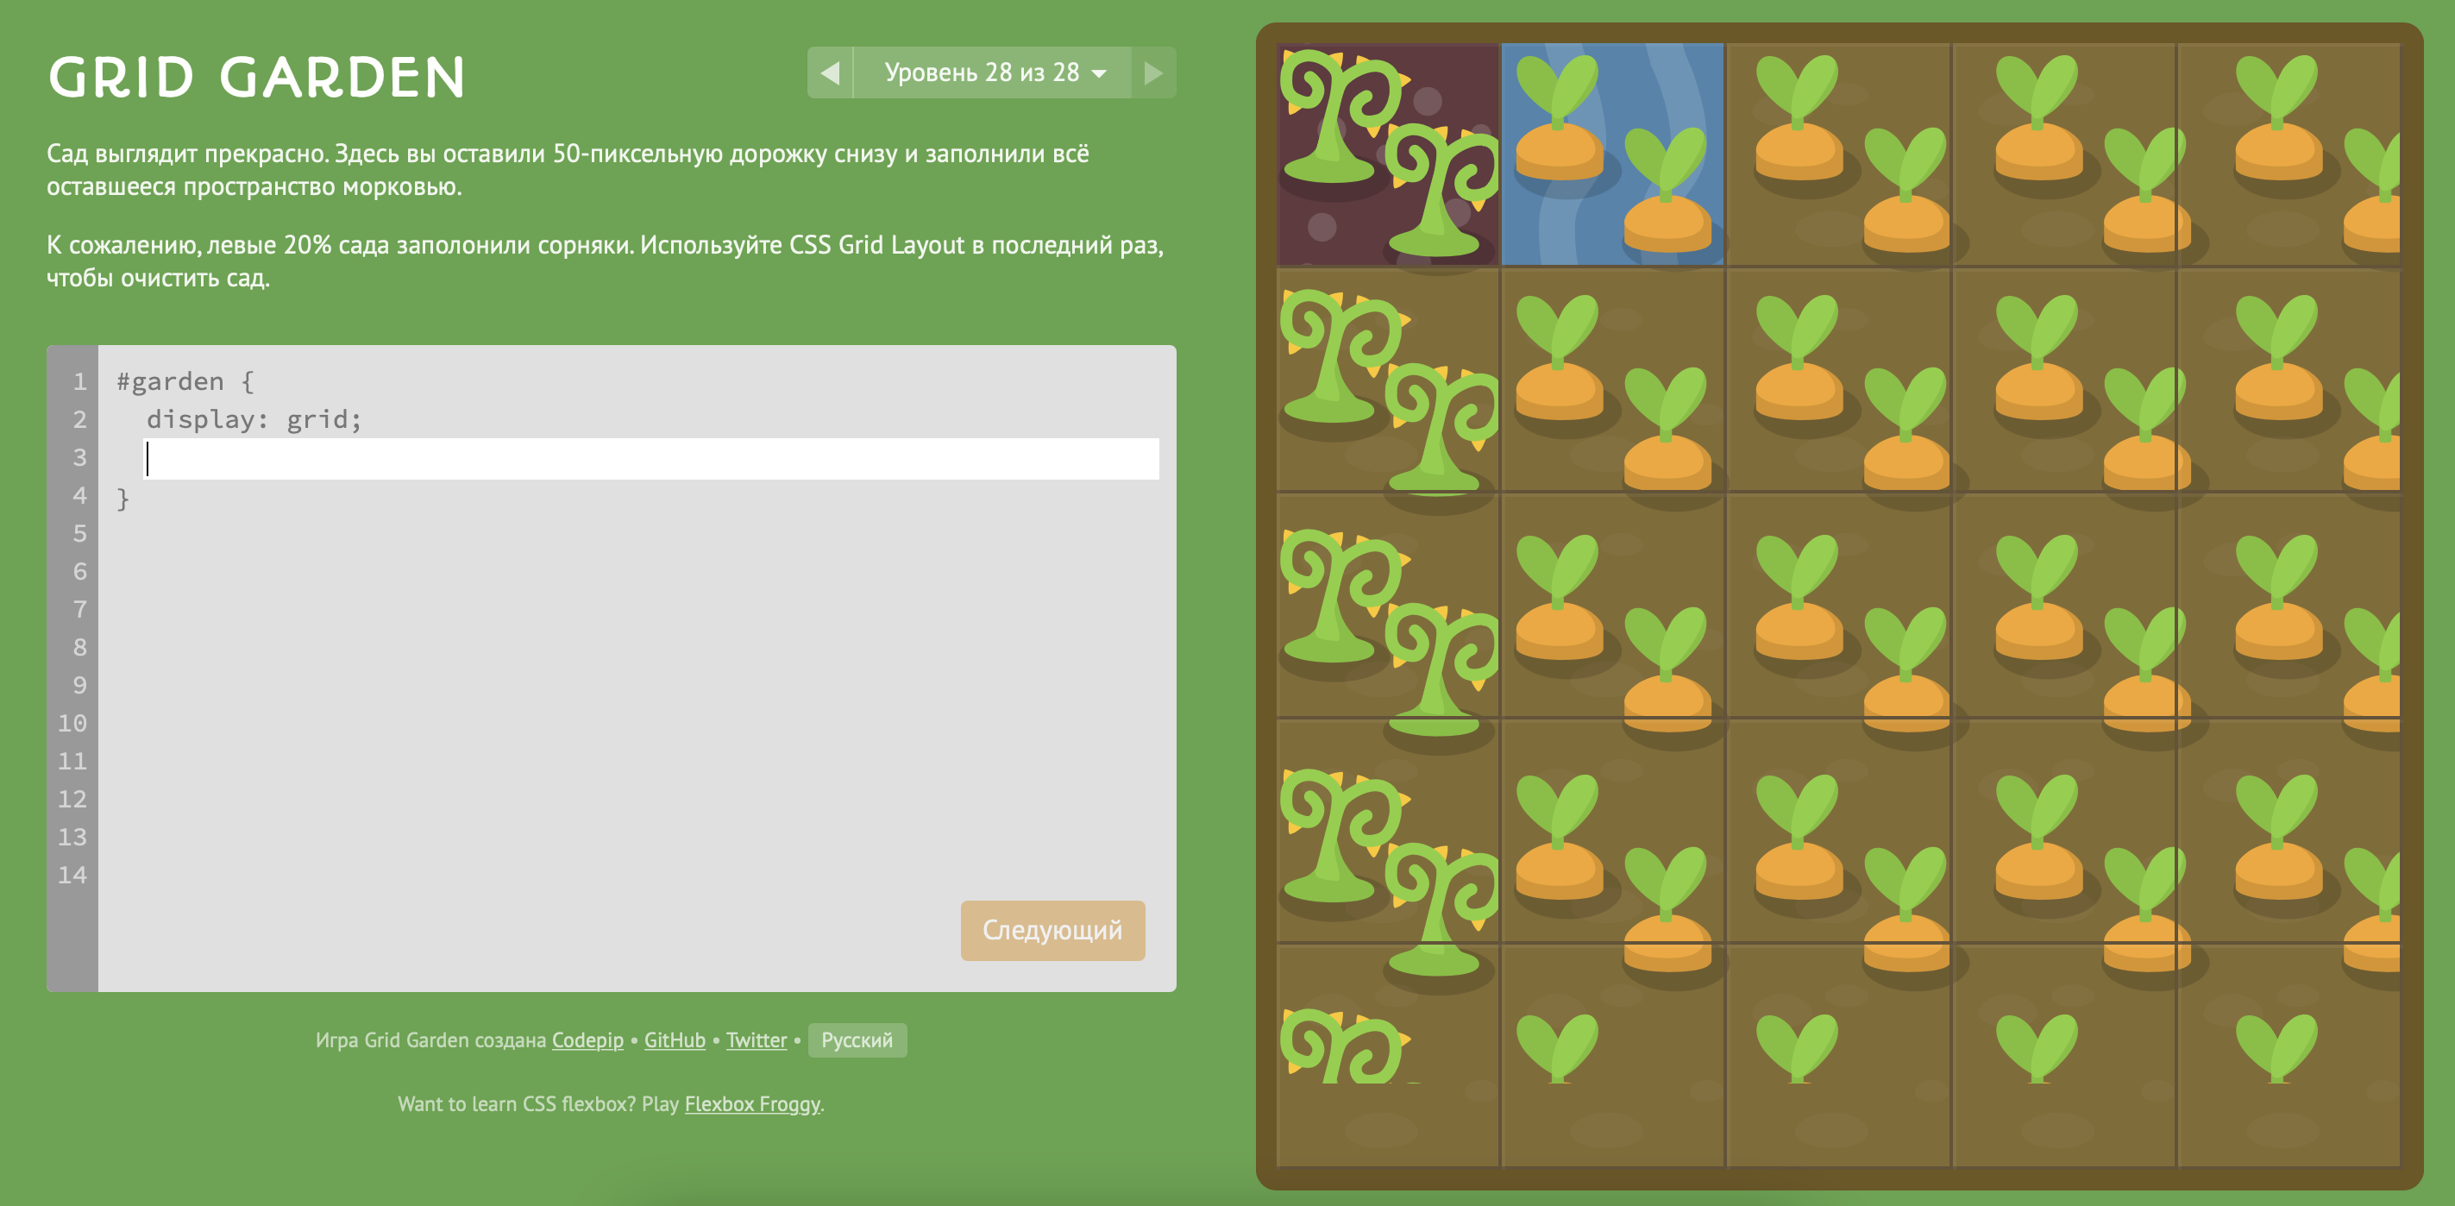Select Русский language toggle in footer

pyautogui.click(x=858, y=1039)
